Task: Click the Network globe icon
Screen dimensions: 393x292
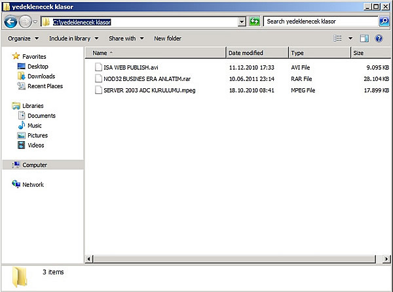Action: tap(16, 184)
